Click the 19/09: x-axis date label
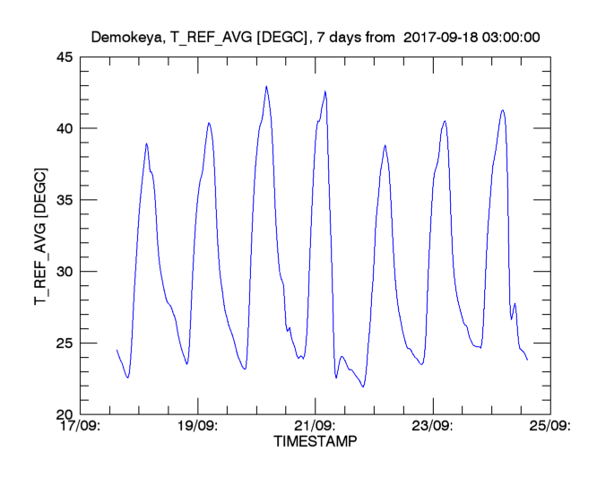Viewport: 597px width, 478px height. [x=199, y=428]
